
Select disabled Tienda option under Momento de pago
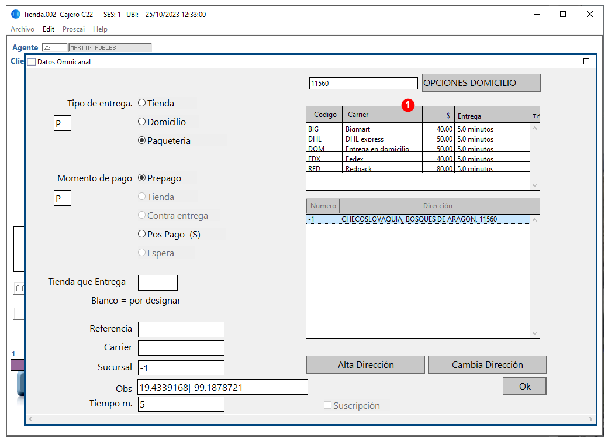click(142, 197)
